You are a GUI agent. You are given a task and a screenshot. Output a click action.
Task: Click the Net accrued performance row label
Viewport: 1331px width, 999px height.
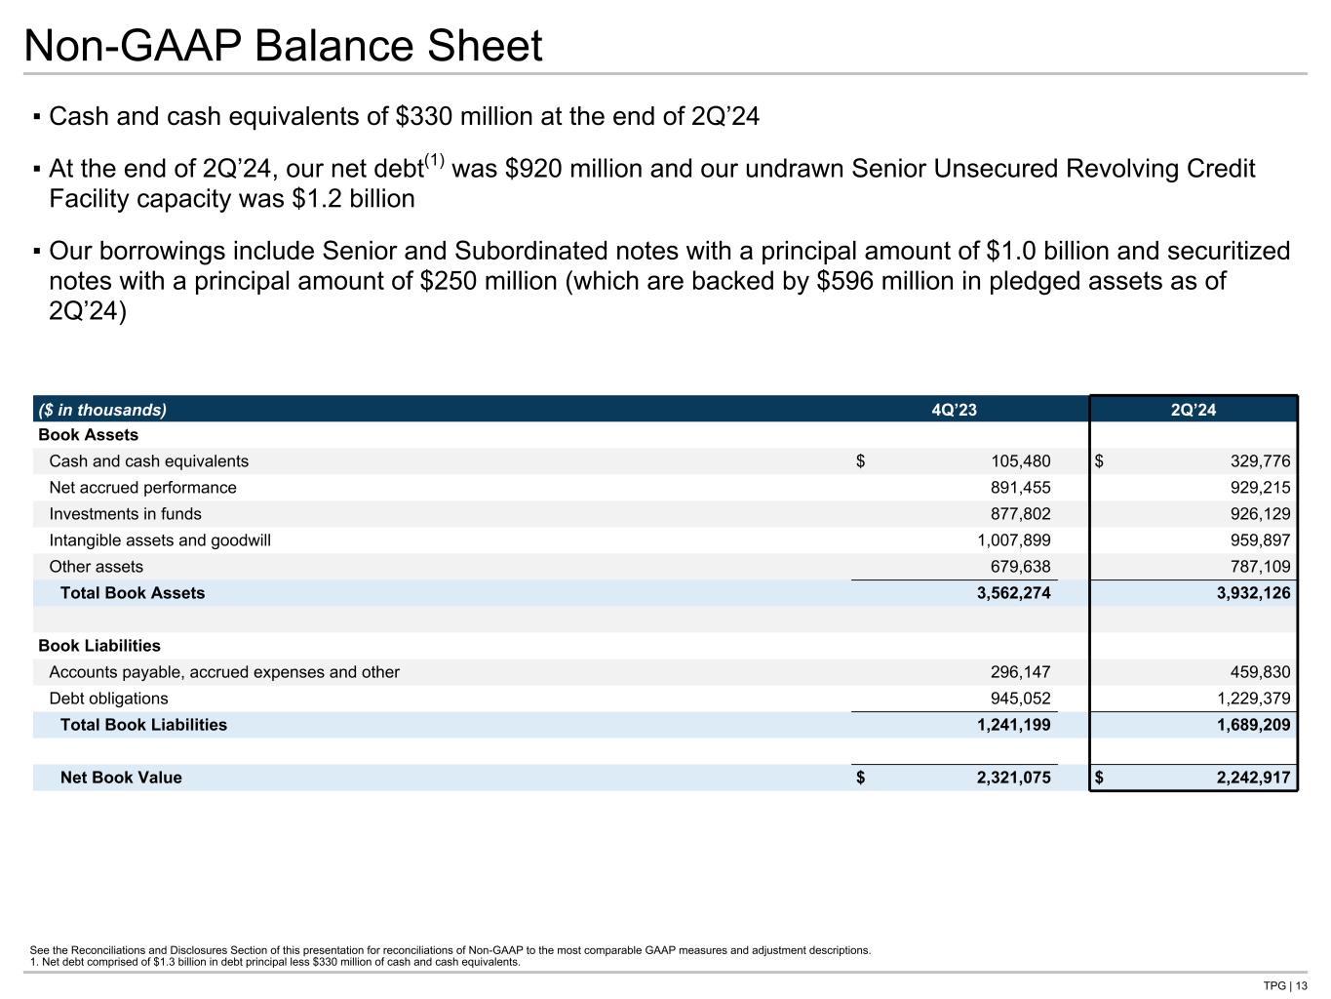[142, 488]
